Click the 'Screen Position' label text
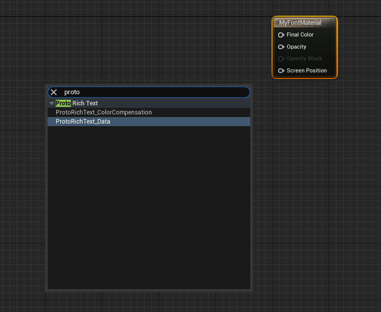381x312 pixels. point(307,70)
